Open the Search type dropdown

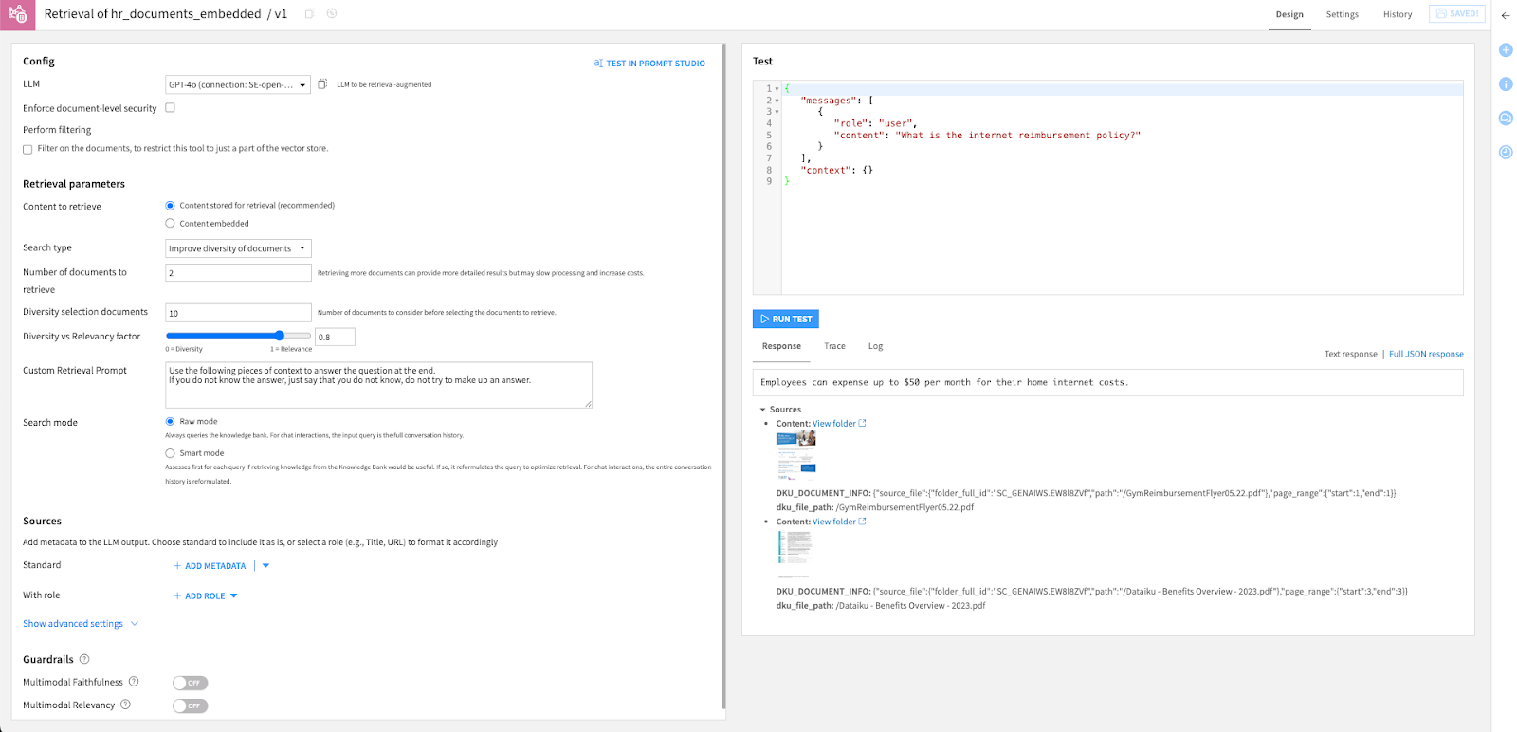point(238,248)
